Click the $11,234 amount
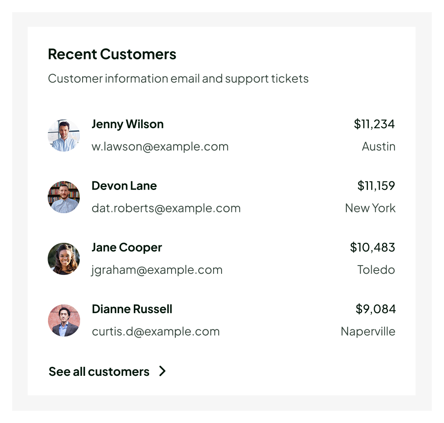The image size is (444, 423). pyautogui.click(x=374, y=124)
